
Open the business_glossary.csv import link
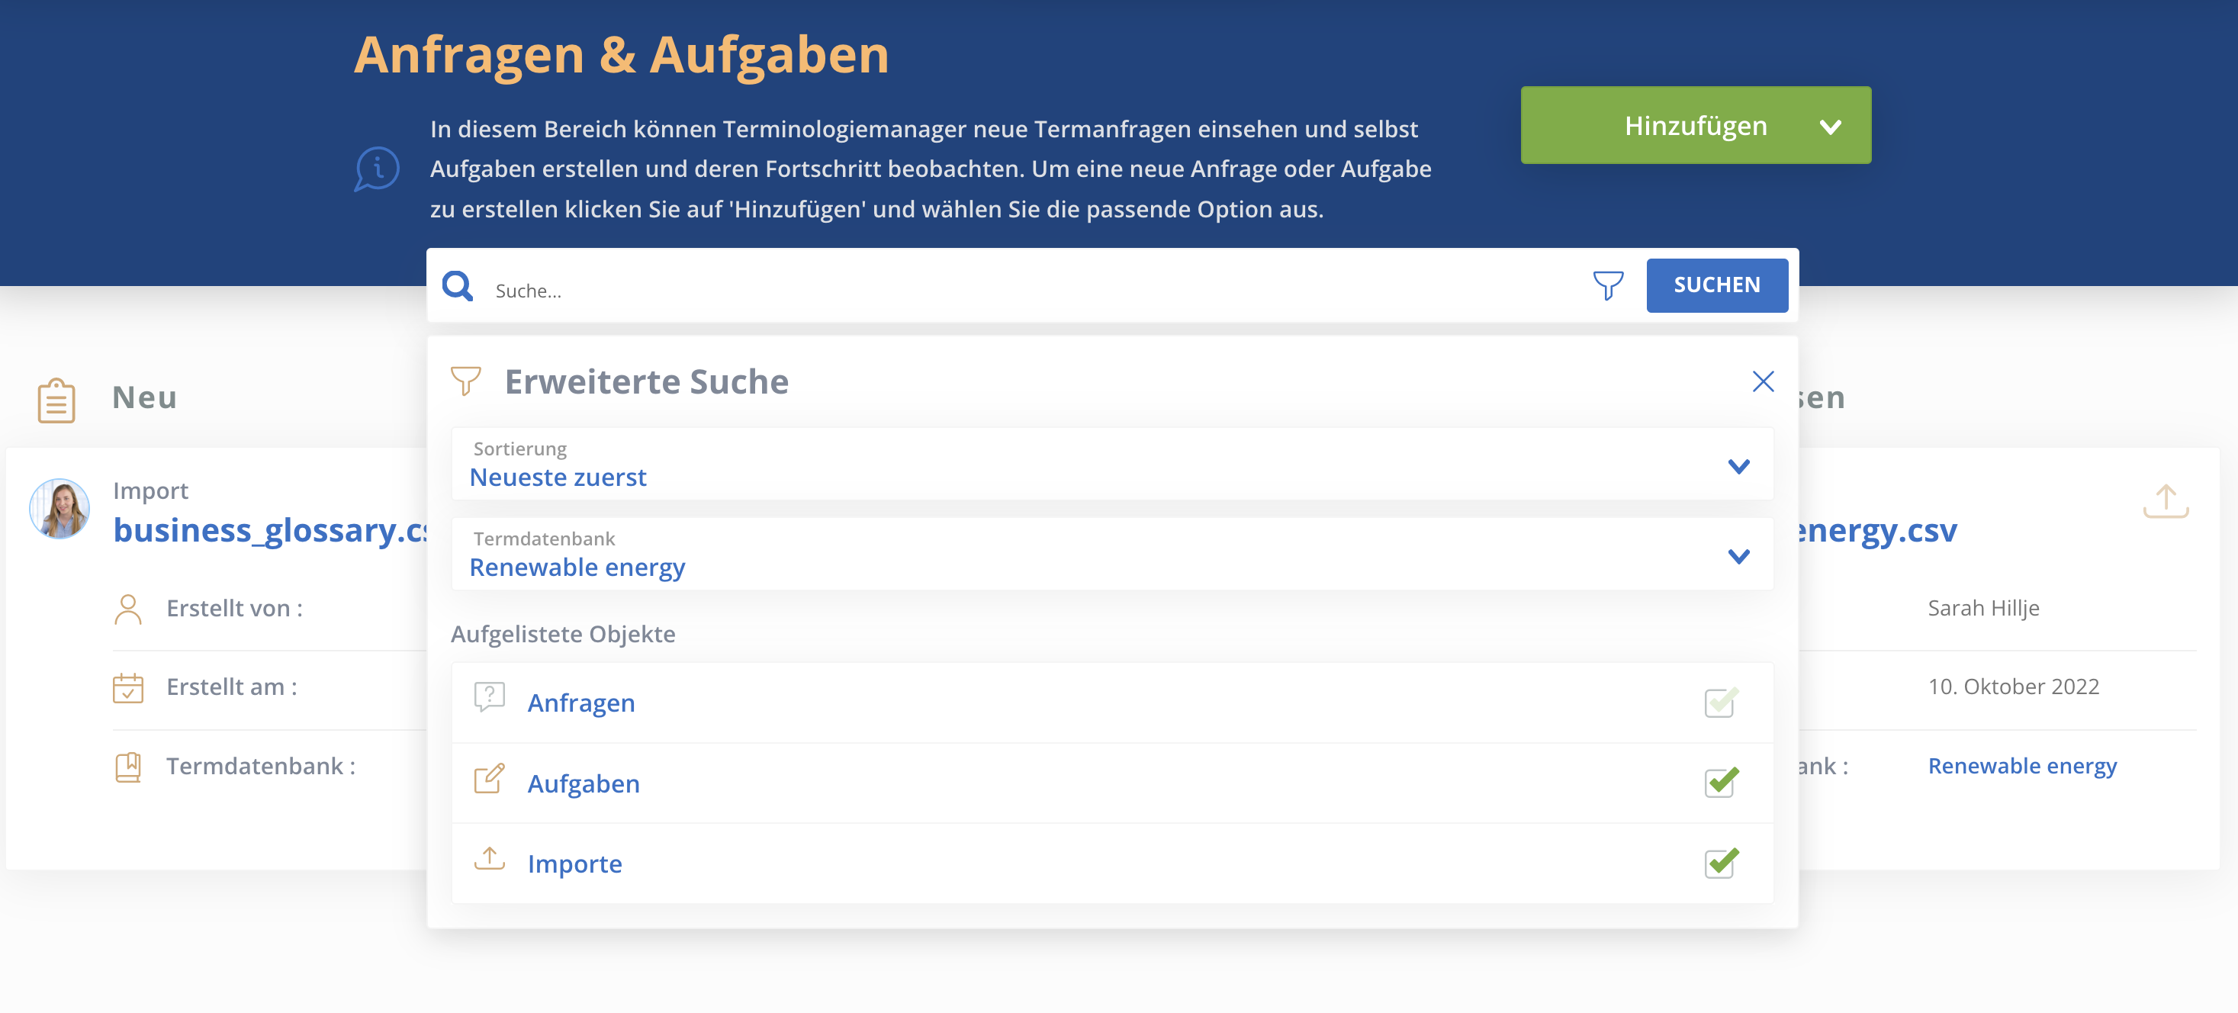point(270,529)
